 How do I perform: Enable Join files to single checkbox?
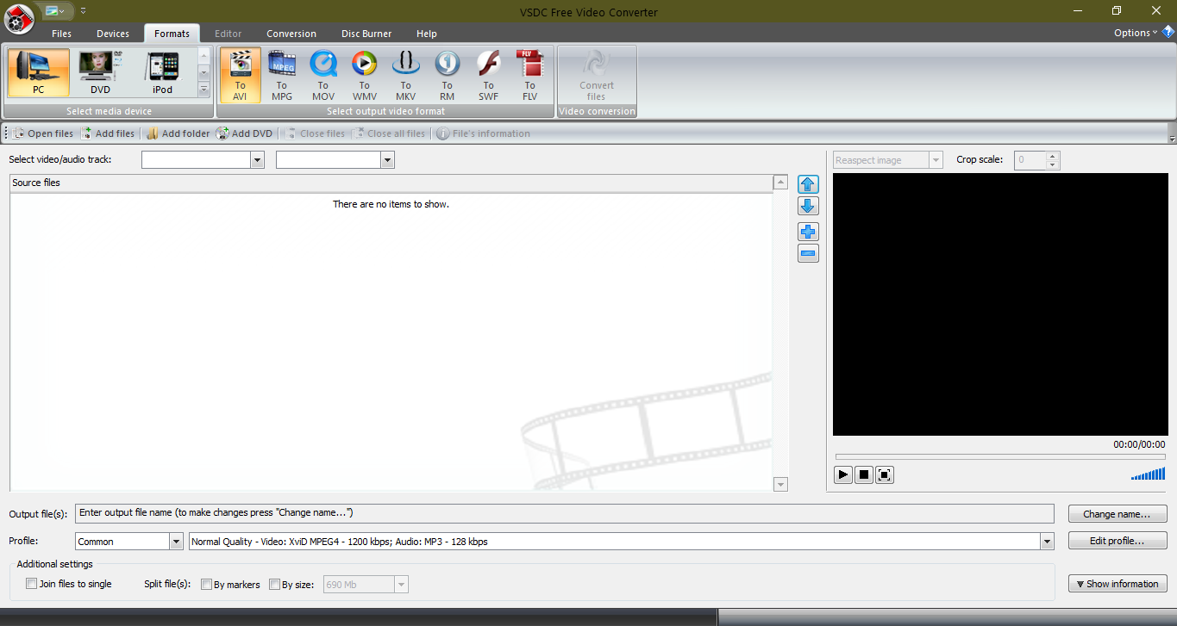(32, 584)
